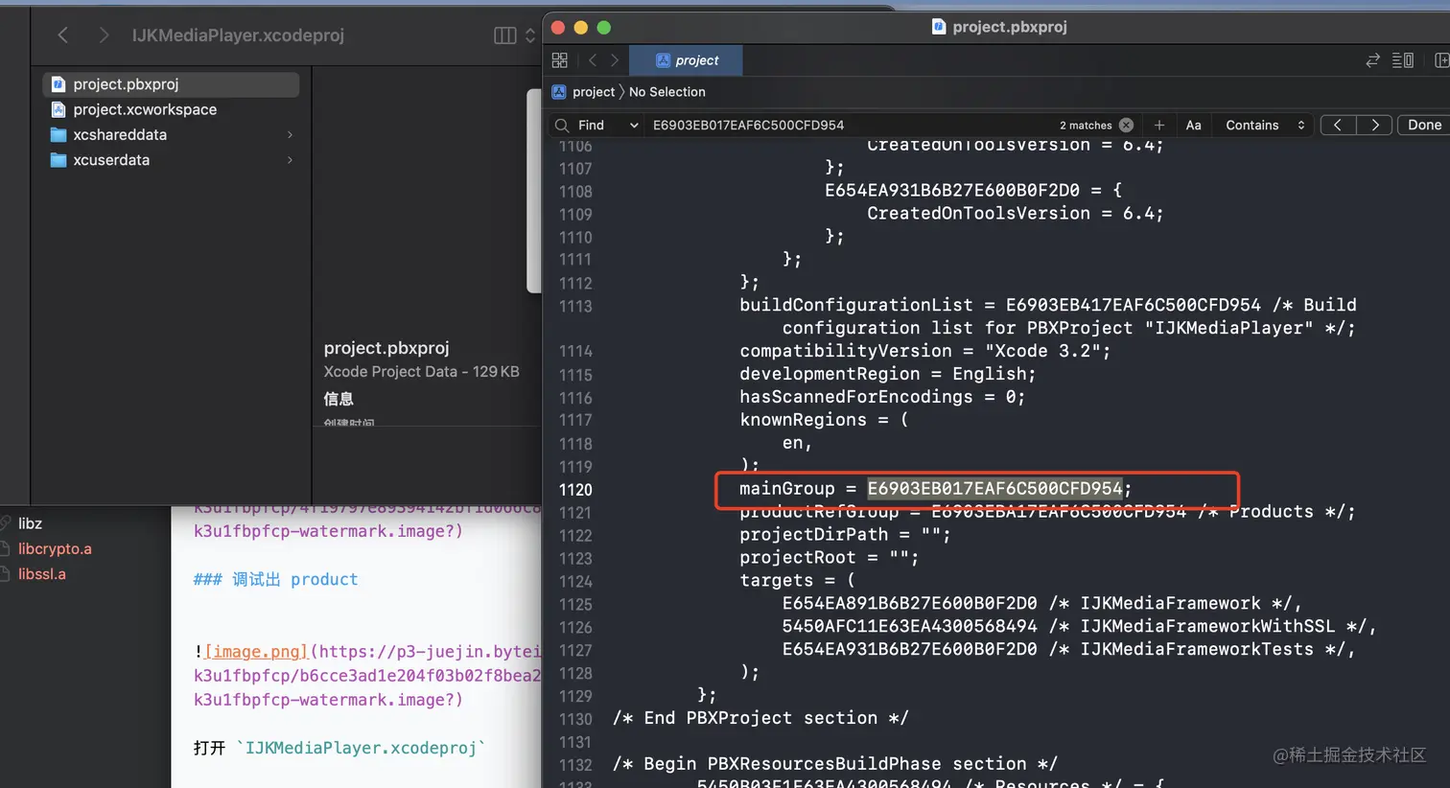Jump to the next find match
1450x788 pixels.
coord(1374,126)
